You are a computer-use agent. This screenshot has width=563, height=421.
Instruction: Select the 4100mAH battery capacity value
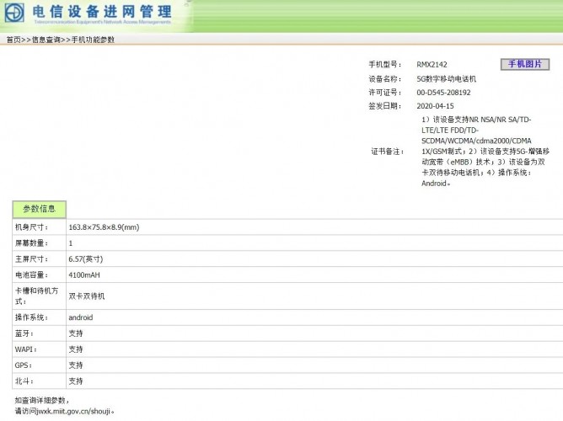(84, 275)
